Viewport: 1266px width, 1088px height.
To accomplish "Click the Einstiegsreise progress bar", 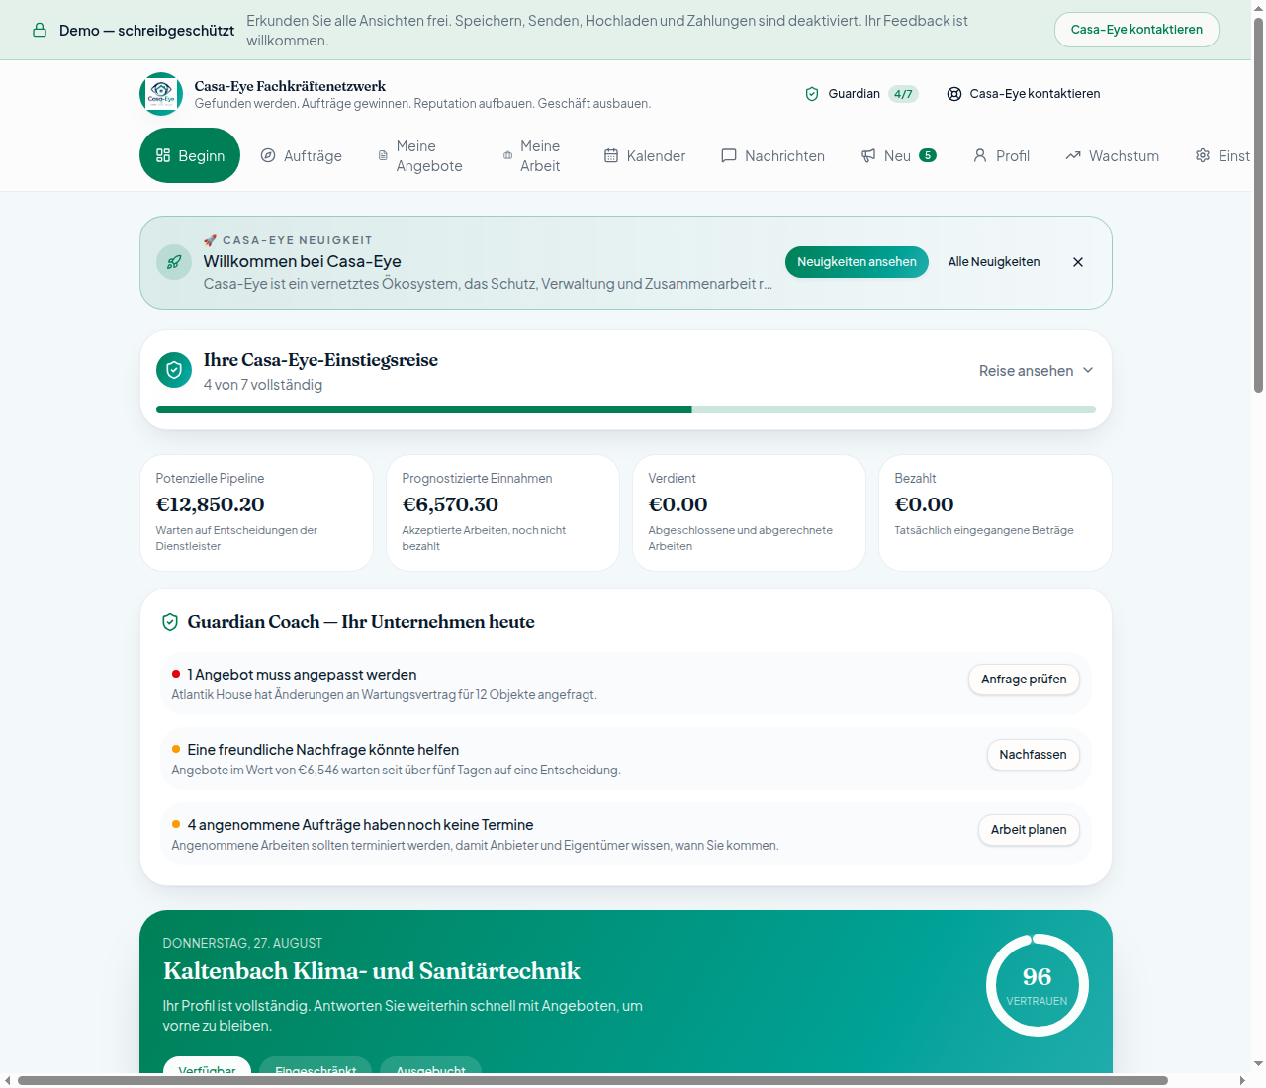I will click(x=626, y=409).
